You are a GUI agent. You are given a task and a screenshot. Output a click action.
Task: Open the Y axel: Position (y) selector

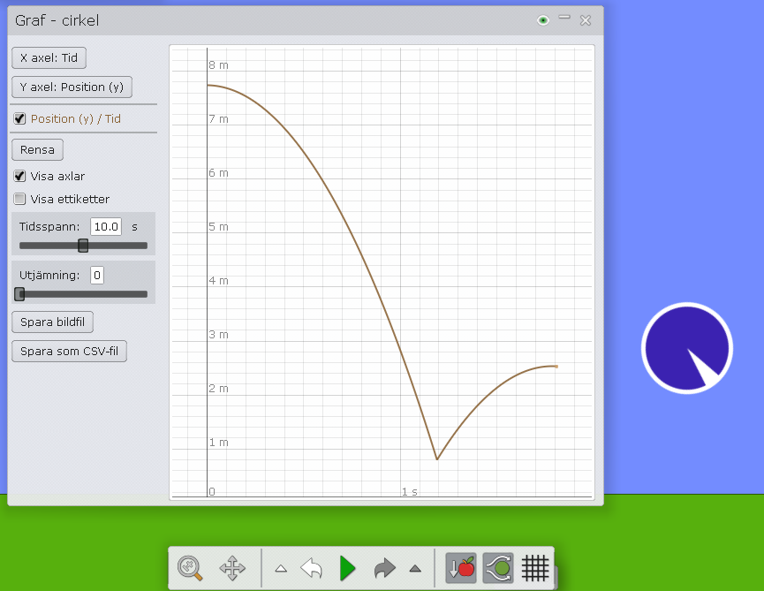72,87
